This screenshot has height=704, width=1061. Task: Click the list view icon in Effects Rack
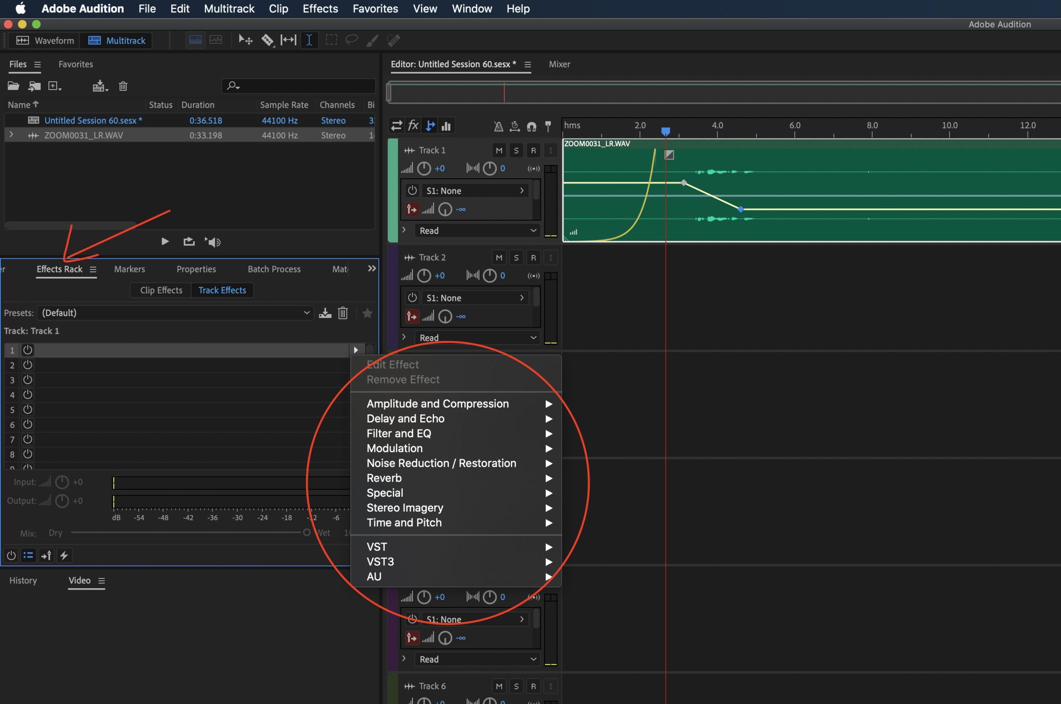(28, 556)
